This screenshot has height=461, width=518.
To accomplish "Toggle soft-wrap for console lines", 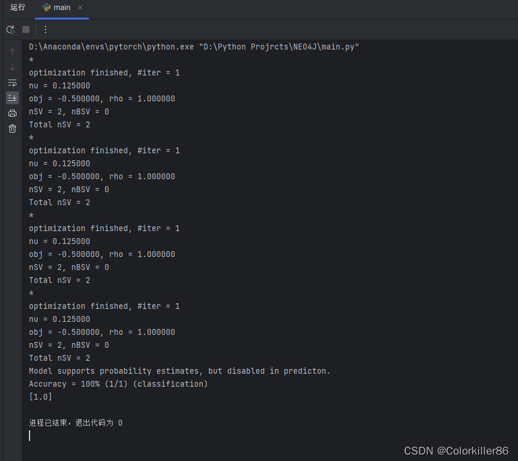I will pos(12,83).
